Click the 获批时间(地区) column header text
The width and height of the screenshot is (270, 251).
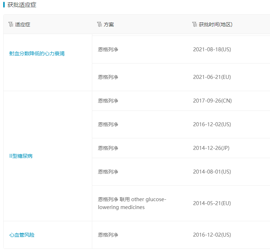click(x=215, y=25)
